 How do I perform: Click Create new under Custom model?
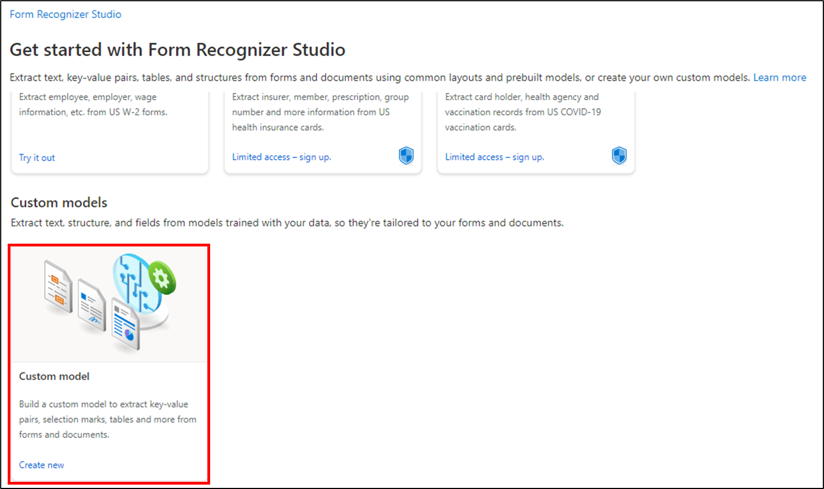41,465
